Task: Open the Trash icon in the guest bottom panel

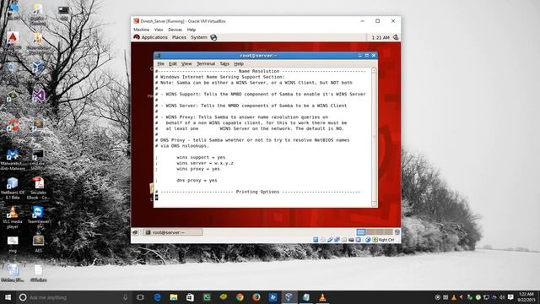Action: [x=397, y=232]
